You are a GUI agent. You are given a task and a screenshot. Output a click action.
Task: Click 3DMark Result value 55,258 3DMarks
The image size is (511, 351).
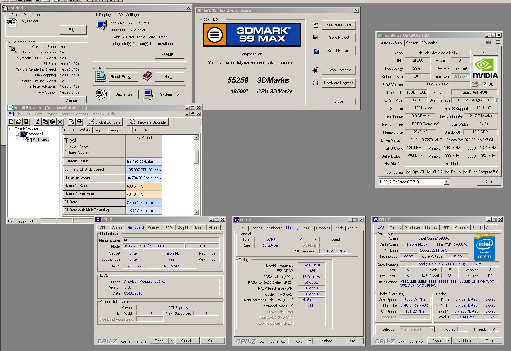(x=144, y=162)
